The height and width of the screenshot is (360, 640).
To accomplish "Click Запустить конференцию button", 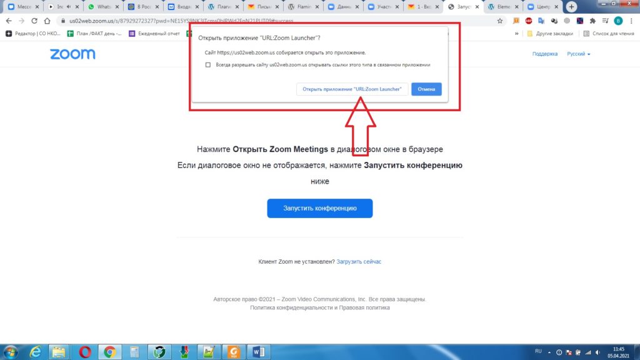I will pyautogui.click(x=319, y=208).
